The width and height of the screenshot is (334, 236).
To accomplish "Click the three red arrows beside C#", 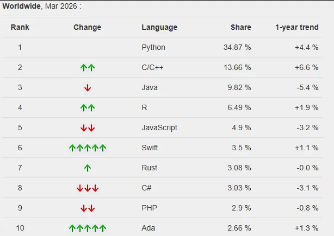I will [88, 188].
